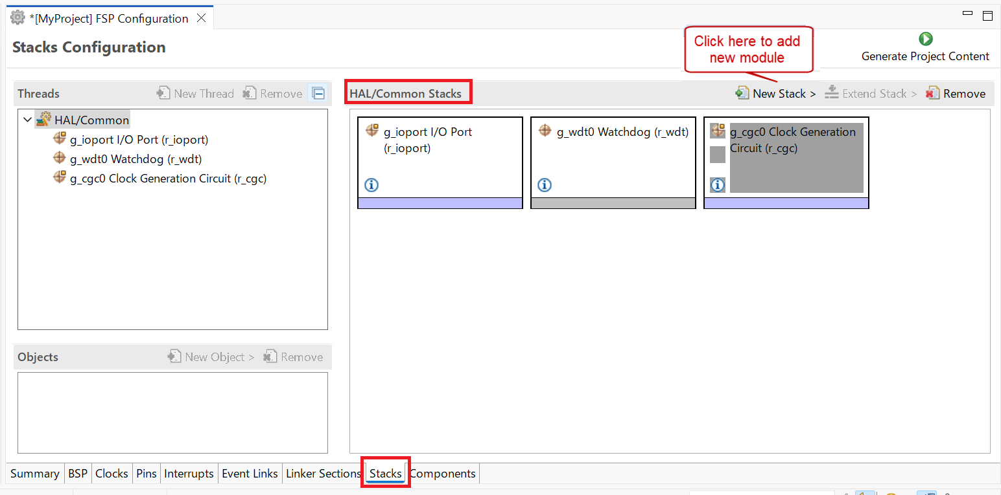Maximize the editor pane

988,16
